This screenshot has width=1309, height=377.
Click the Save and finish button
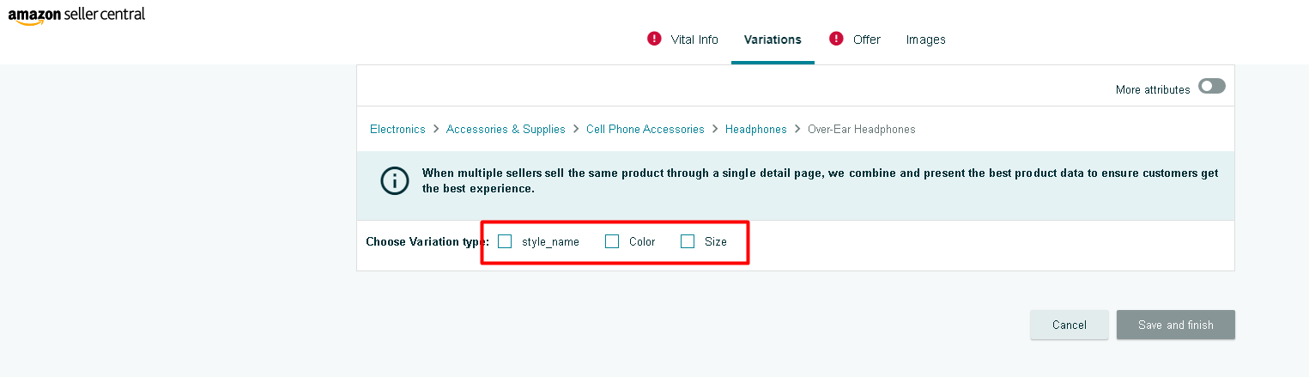click(x=1175, y=325)
